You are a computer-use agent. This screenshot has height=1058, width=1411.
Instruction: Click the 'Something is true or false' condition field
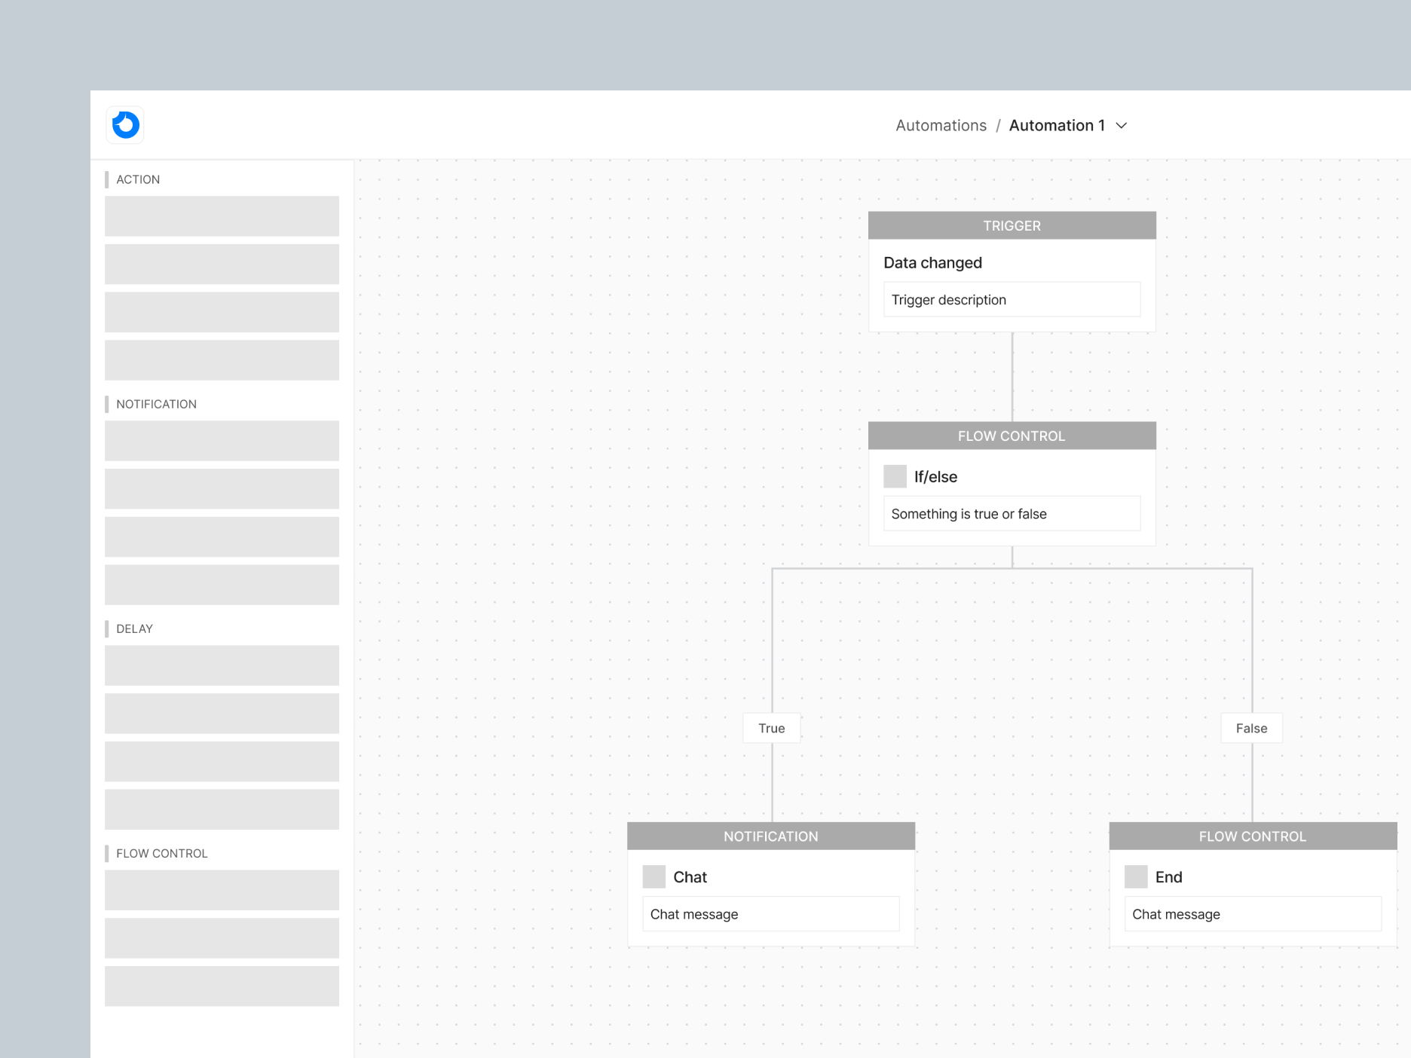(x=1012, y=513)
